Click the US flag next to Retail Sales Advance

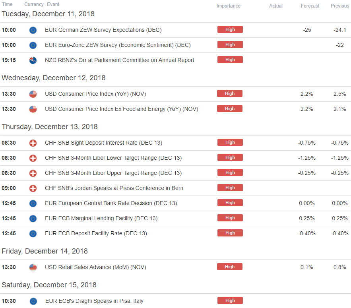[33, 267]
